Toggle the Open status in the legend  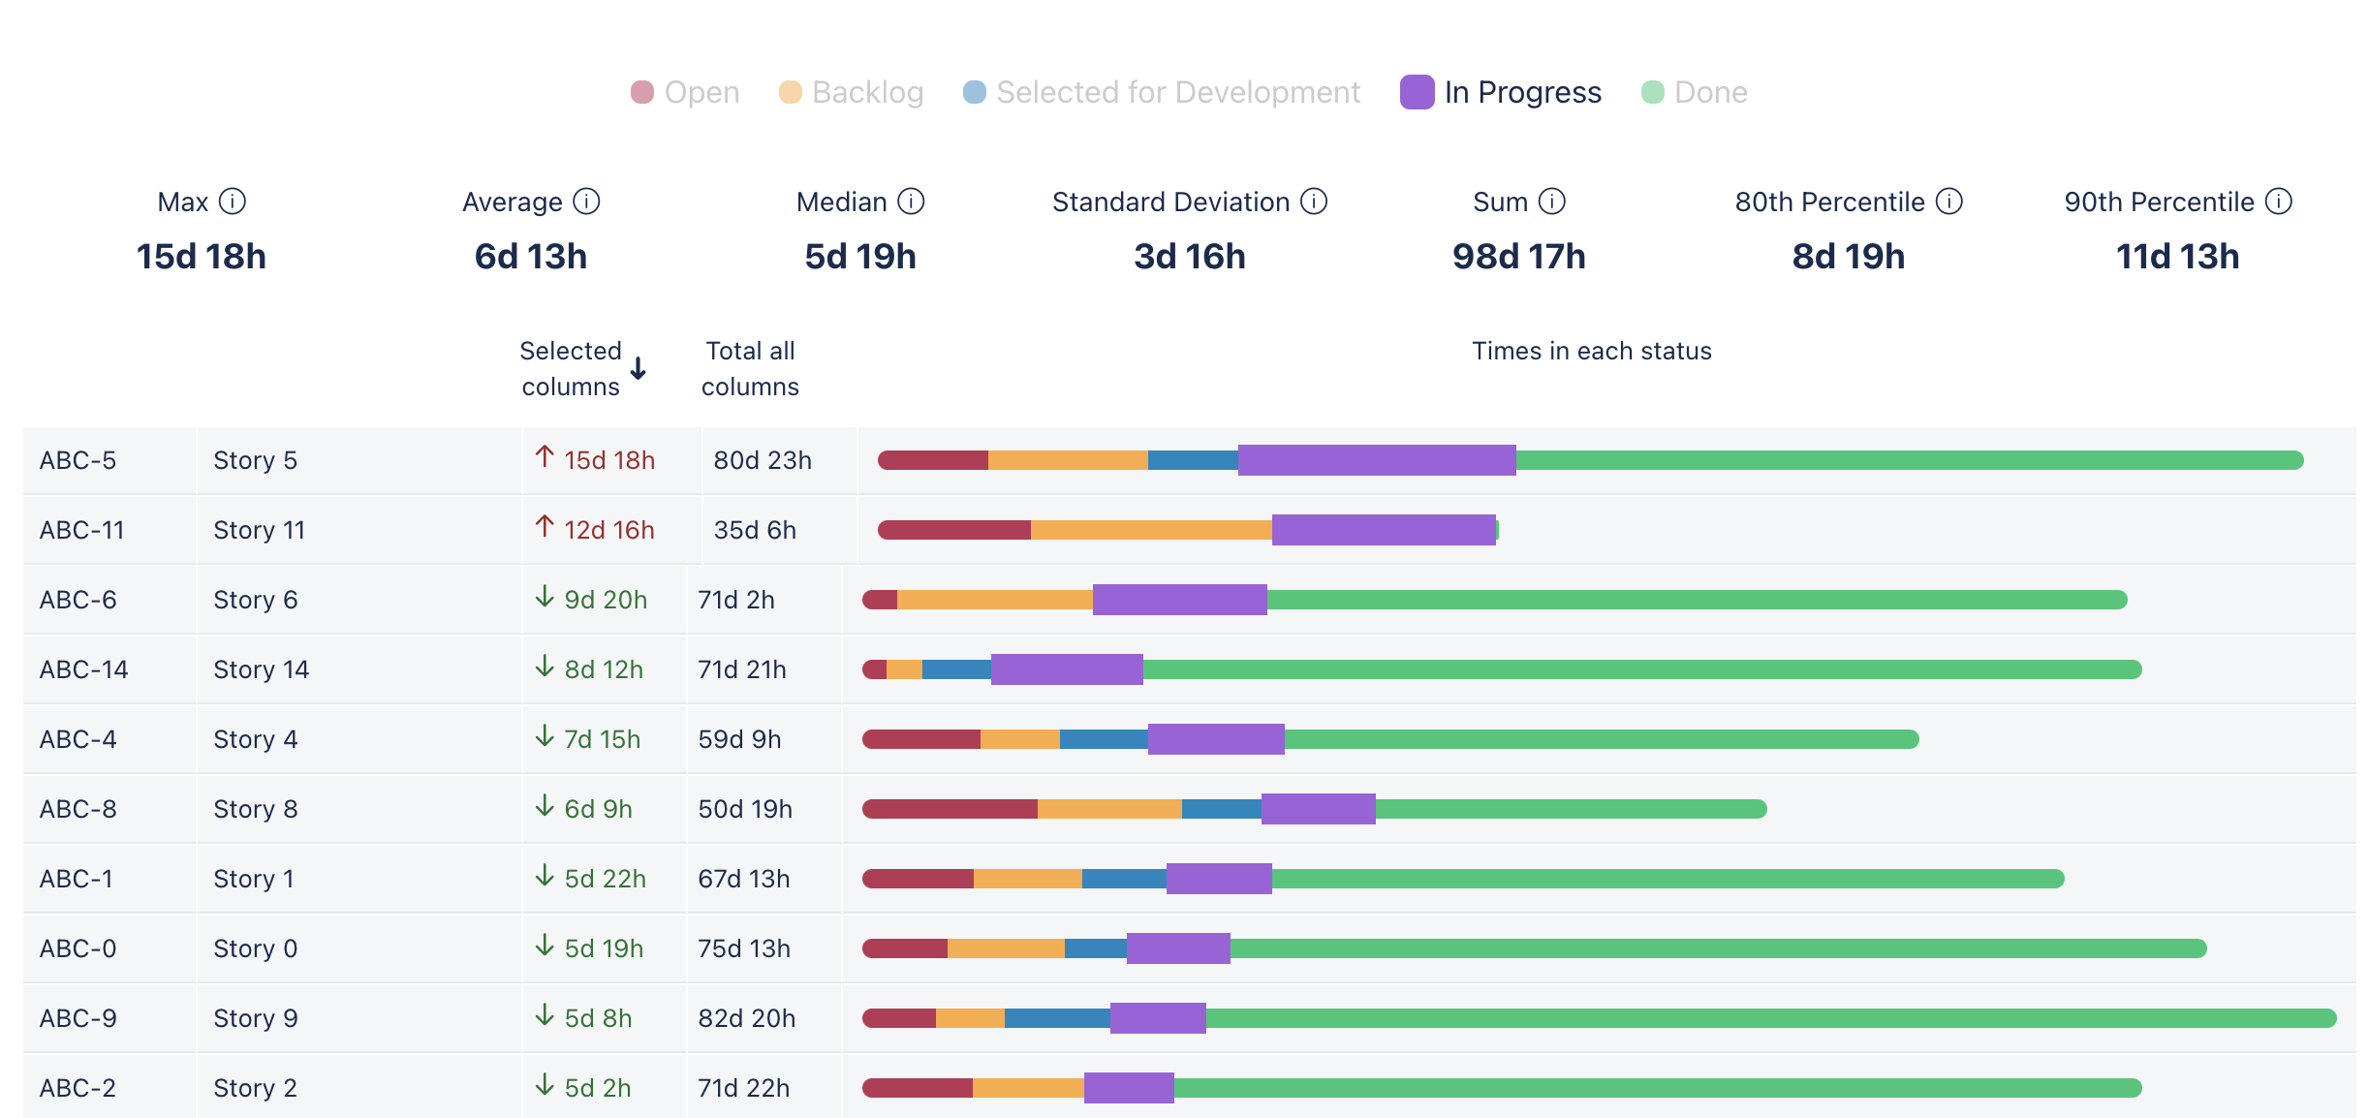[685, 92]
